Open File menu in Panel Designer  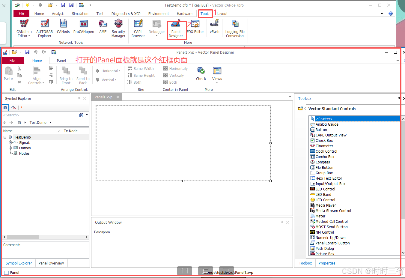click(12, 61)
